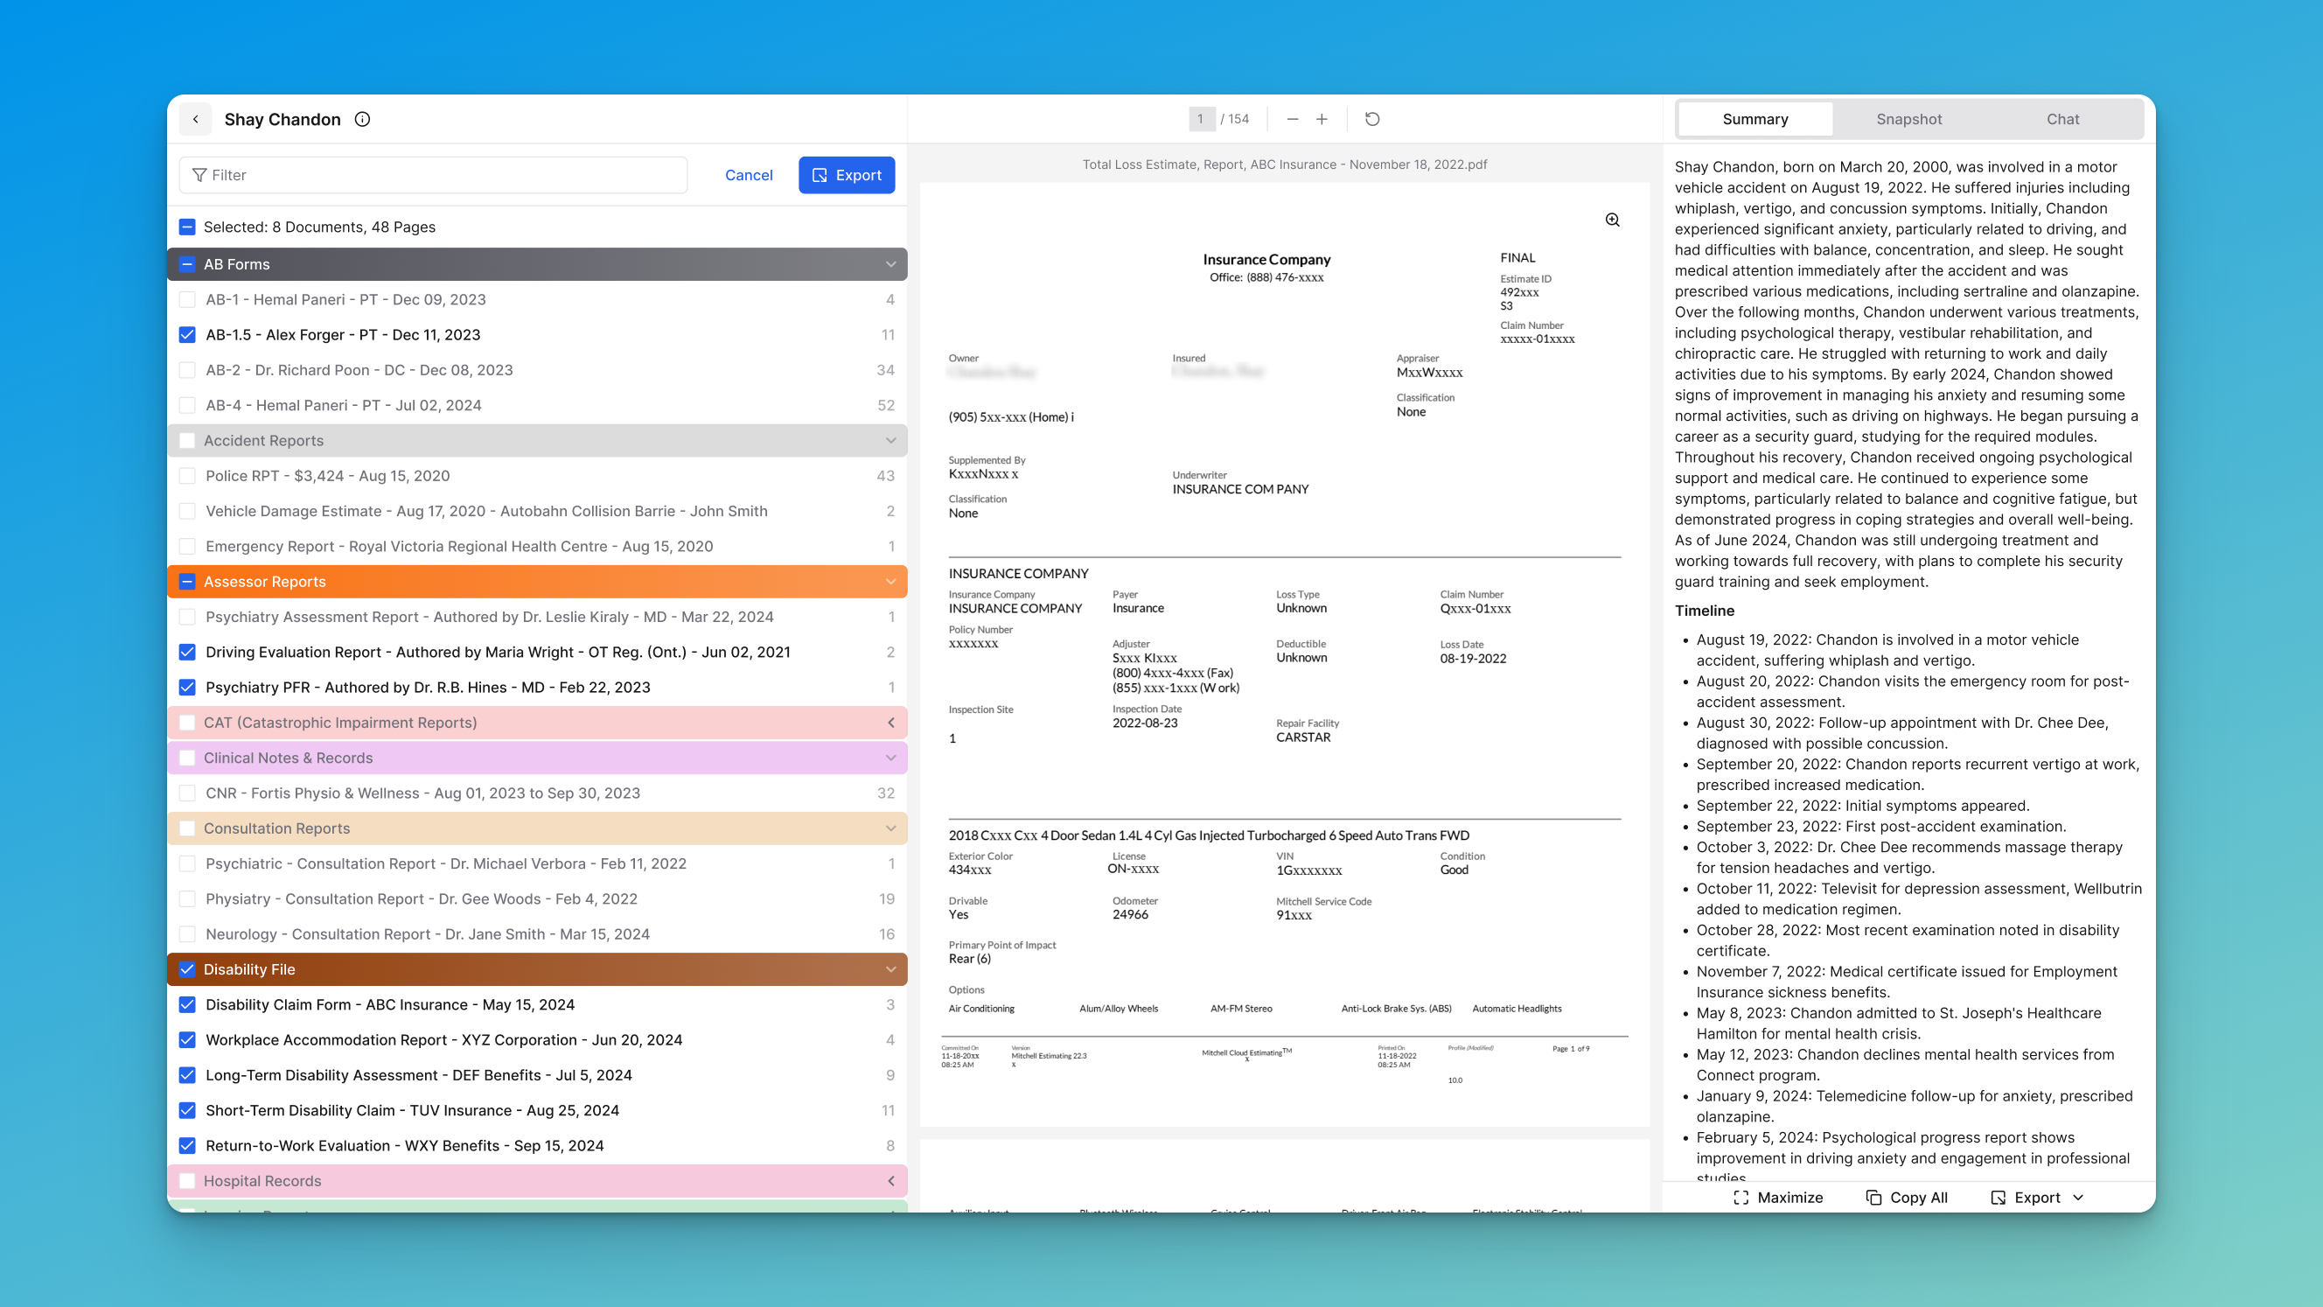This screenshot has width=2323, height=1307.
Task: Click the zoom in plus icon
Action: [1321, 119]
